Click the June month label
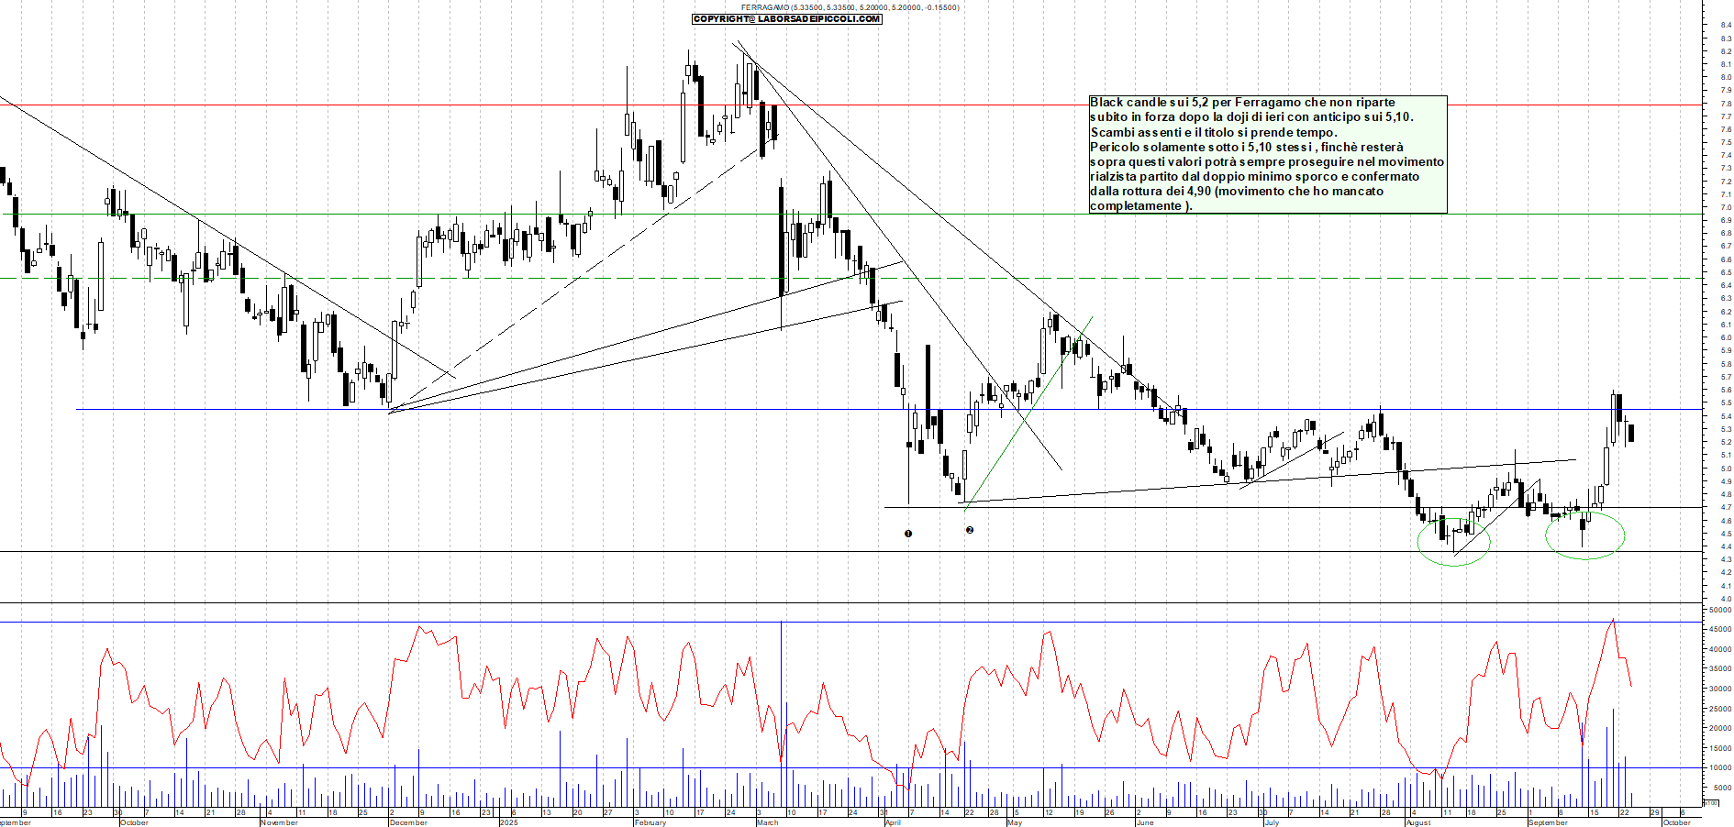Image resolution: width=1734 pixels, height=827 pixels. pyautogui.click(x=1144, y=822)
